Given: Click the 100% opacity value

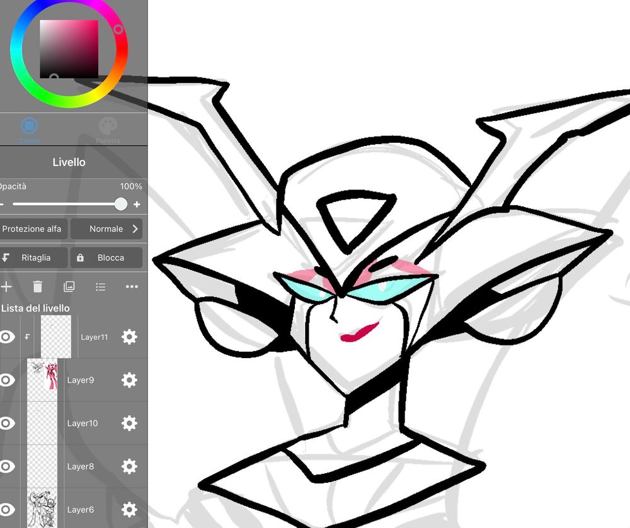Looking at the screenshot, I should (131, 186).
